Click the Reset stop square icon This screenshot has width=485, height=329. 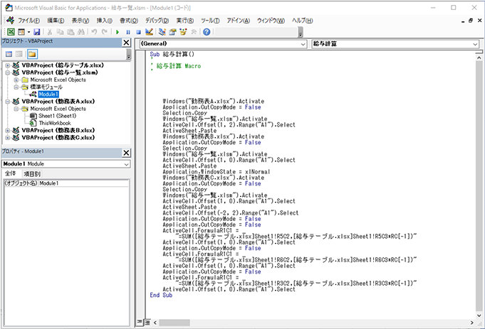[139, 32]
